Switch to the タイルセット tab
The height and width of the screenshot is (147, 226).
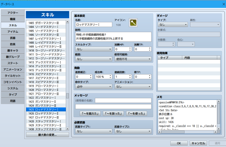click(13, 76)
